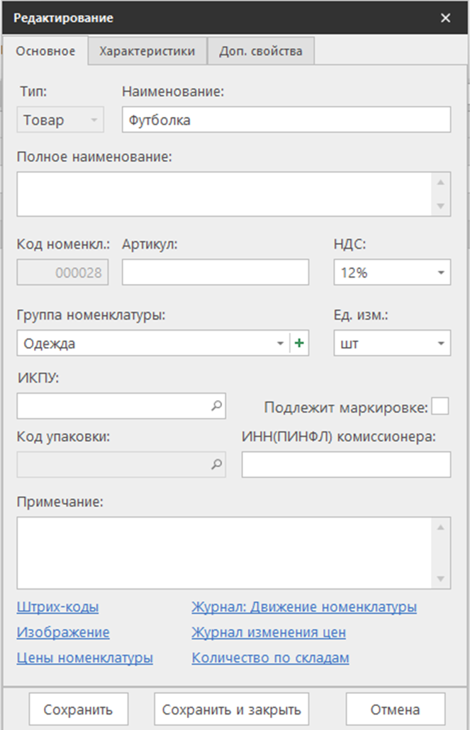Select the Основное tab

tap(45, 51)
